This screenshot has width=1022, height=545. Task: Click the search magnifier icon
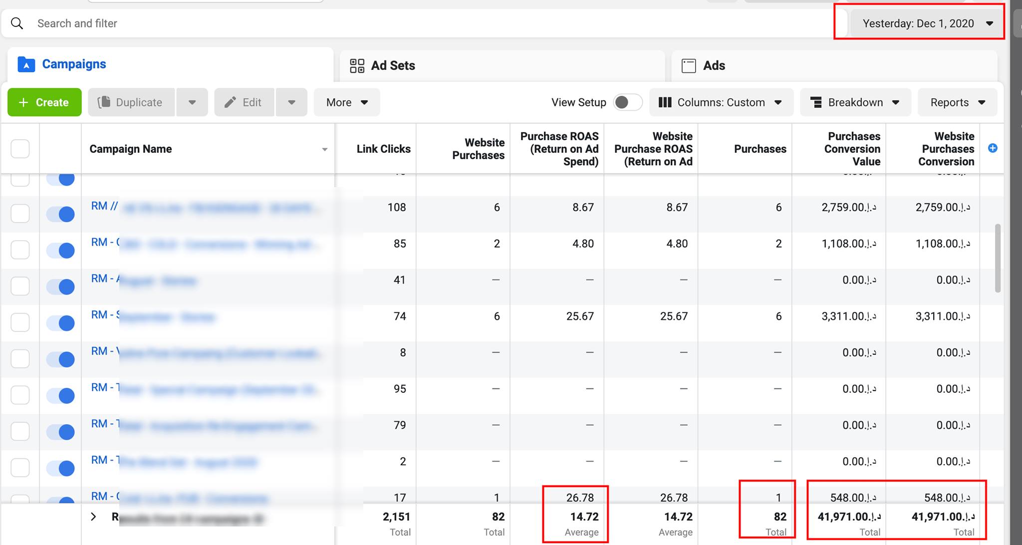click(x=17, y=23)
